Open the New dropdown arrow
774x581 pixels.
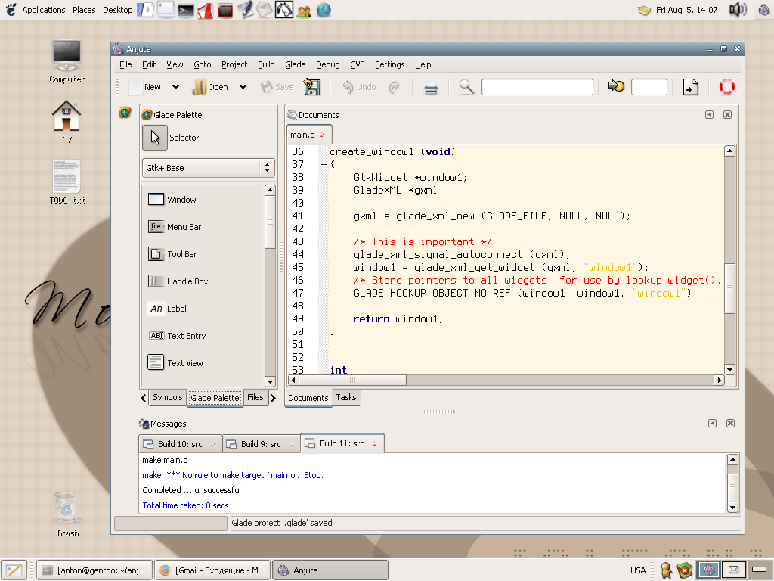(175, 87)
